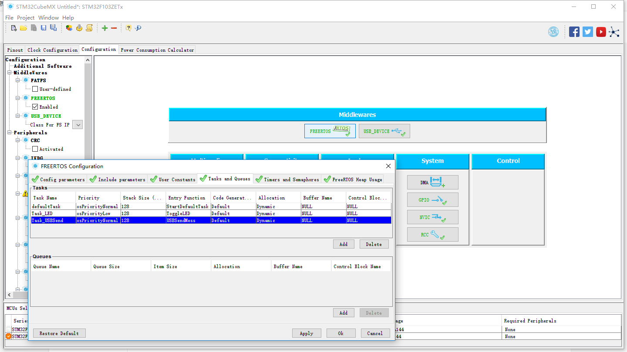Toggle FREERTOS Enabled checkbox
This screenshot has width=627, height=352.
point(35,107)
